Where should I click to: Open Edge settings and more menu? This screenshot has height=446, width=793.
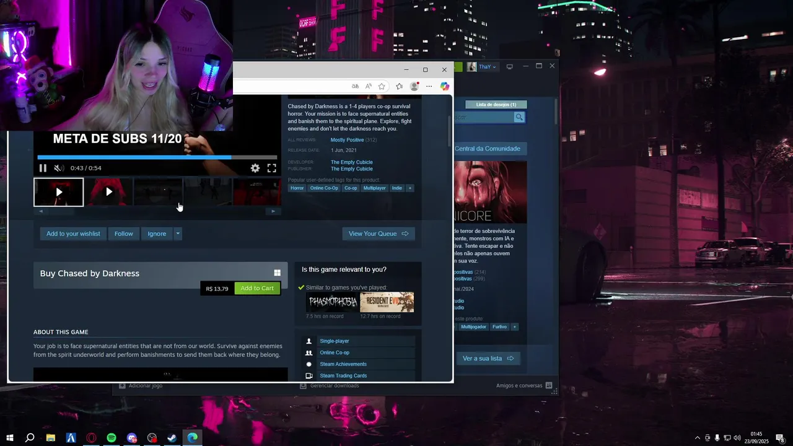pos(429,86)
